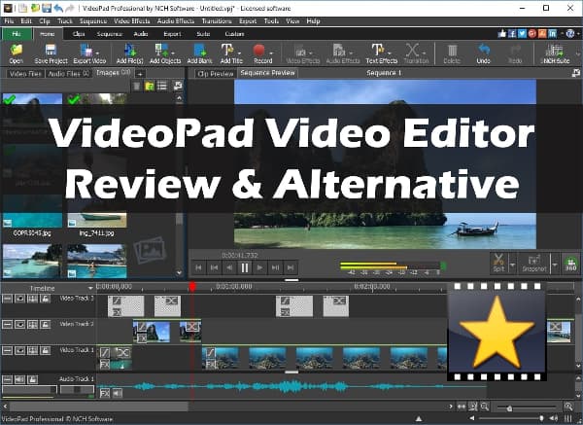Open the Sequence menu in the menu bar
This screenshot has height=425, width=583.
pyautogui.click(x=93, y=21)
